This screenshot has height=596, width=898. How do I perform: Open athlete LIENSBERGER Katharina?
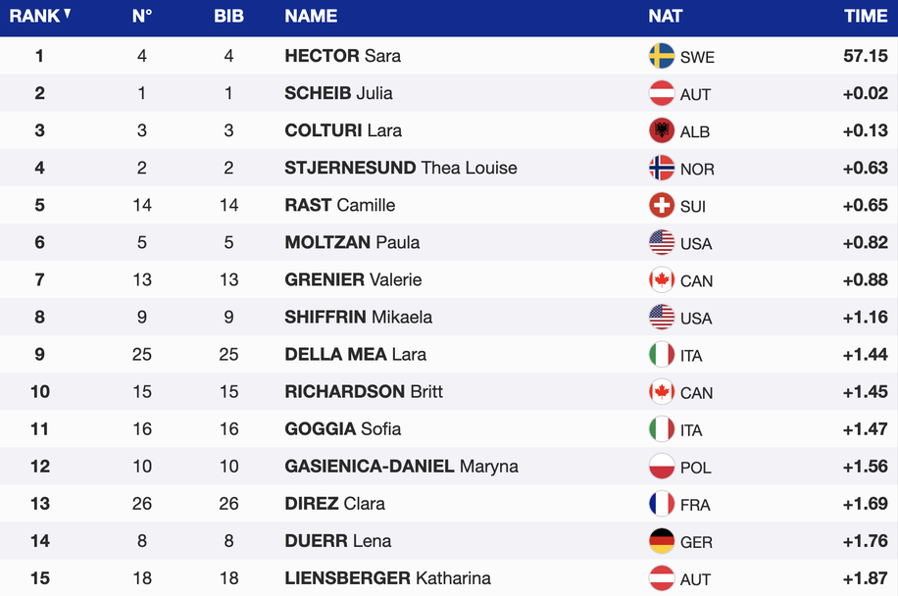387,578
